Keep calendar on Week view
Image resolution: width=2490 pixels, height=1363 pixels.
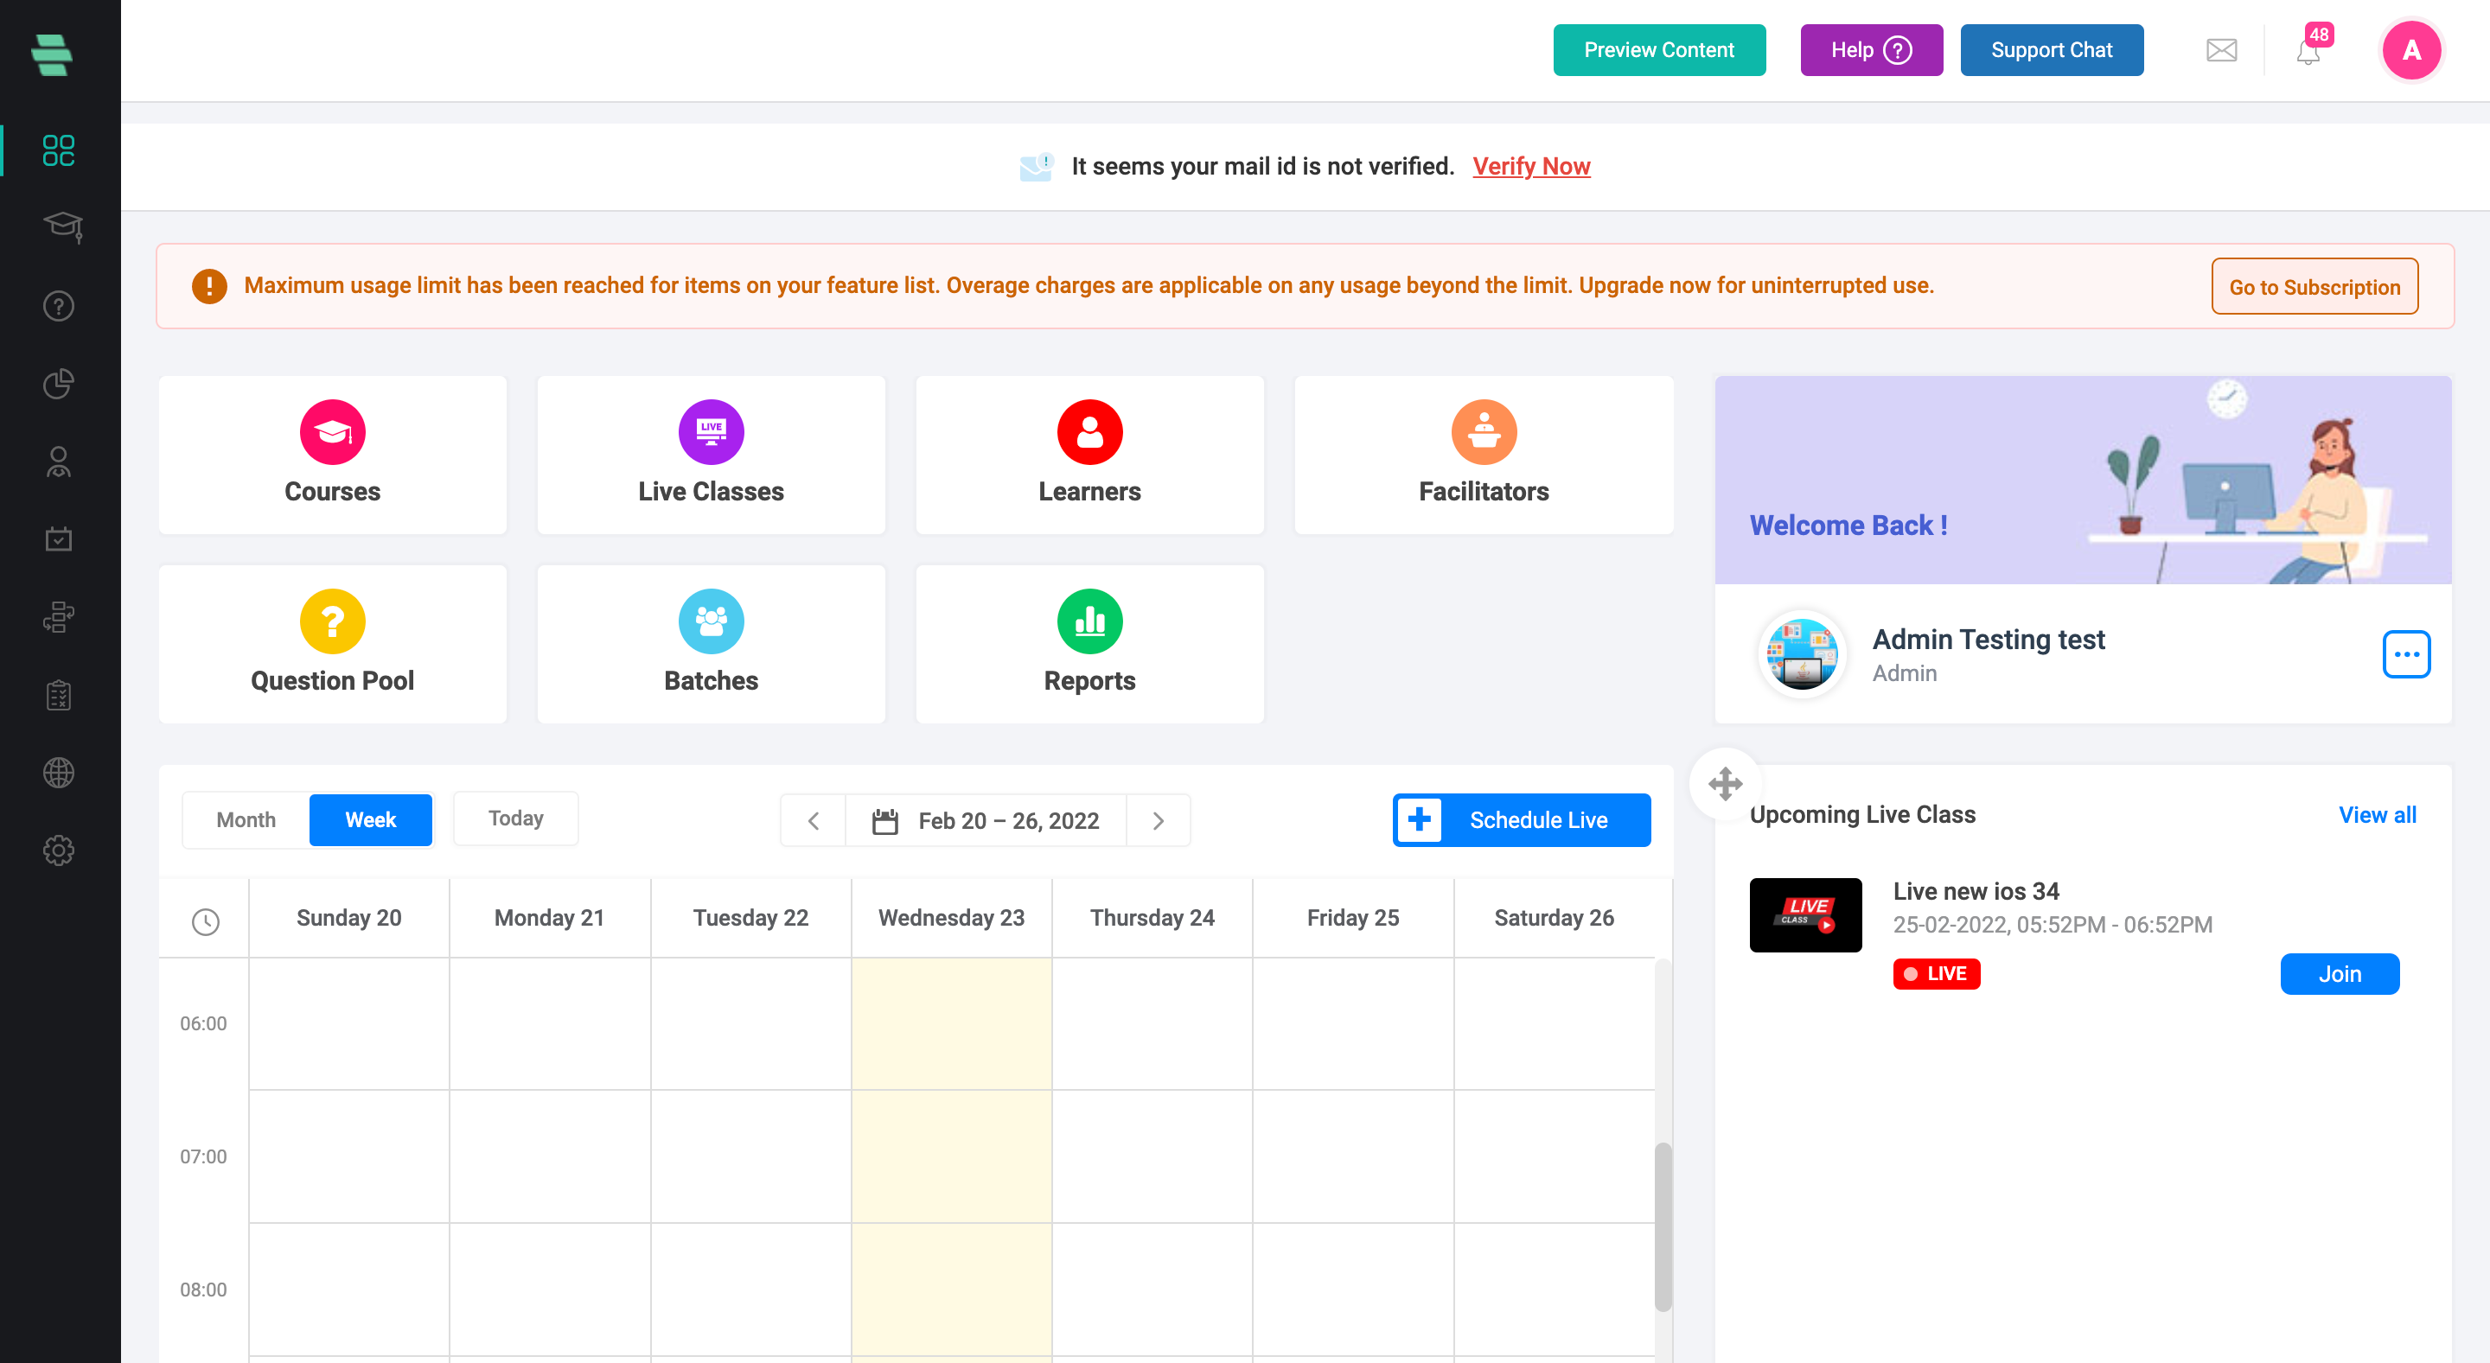370,819
